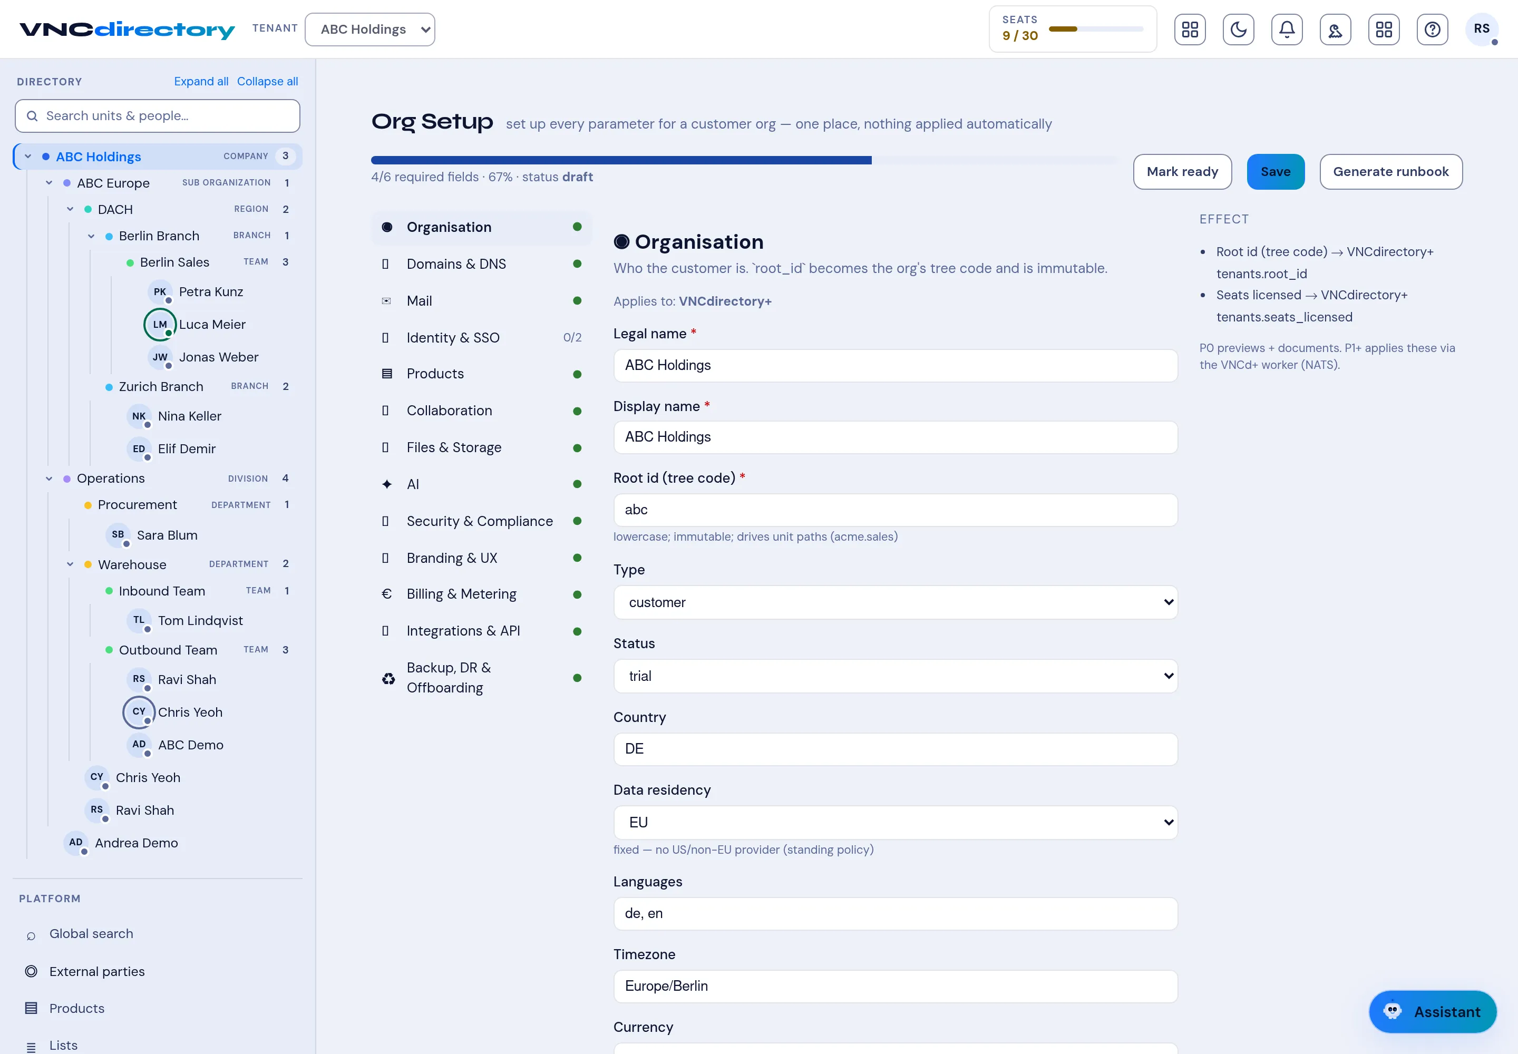1518x1054 pixels.
Task: Click the person icon next to the bell
Action: (1335, 29)
